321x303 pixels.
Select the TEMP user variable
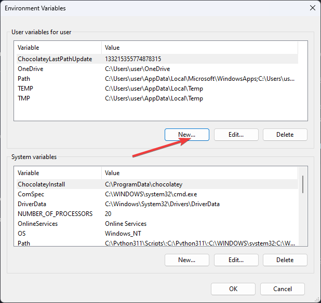click(25, 89)
